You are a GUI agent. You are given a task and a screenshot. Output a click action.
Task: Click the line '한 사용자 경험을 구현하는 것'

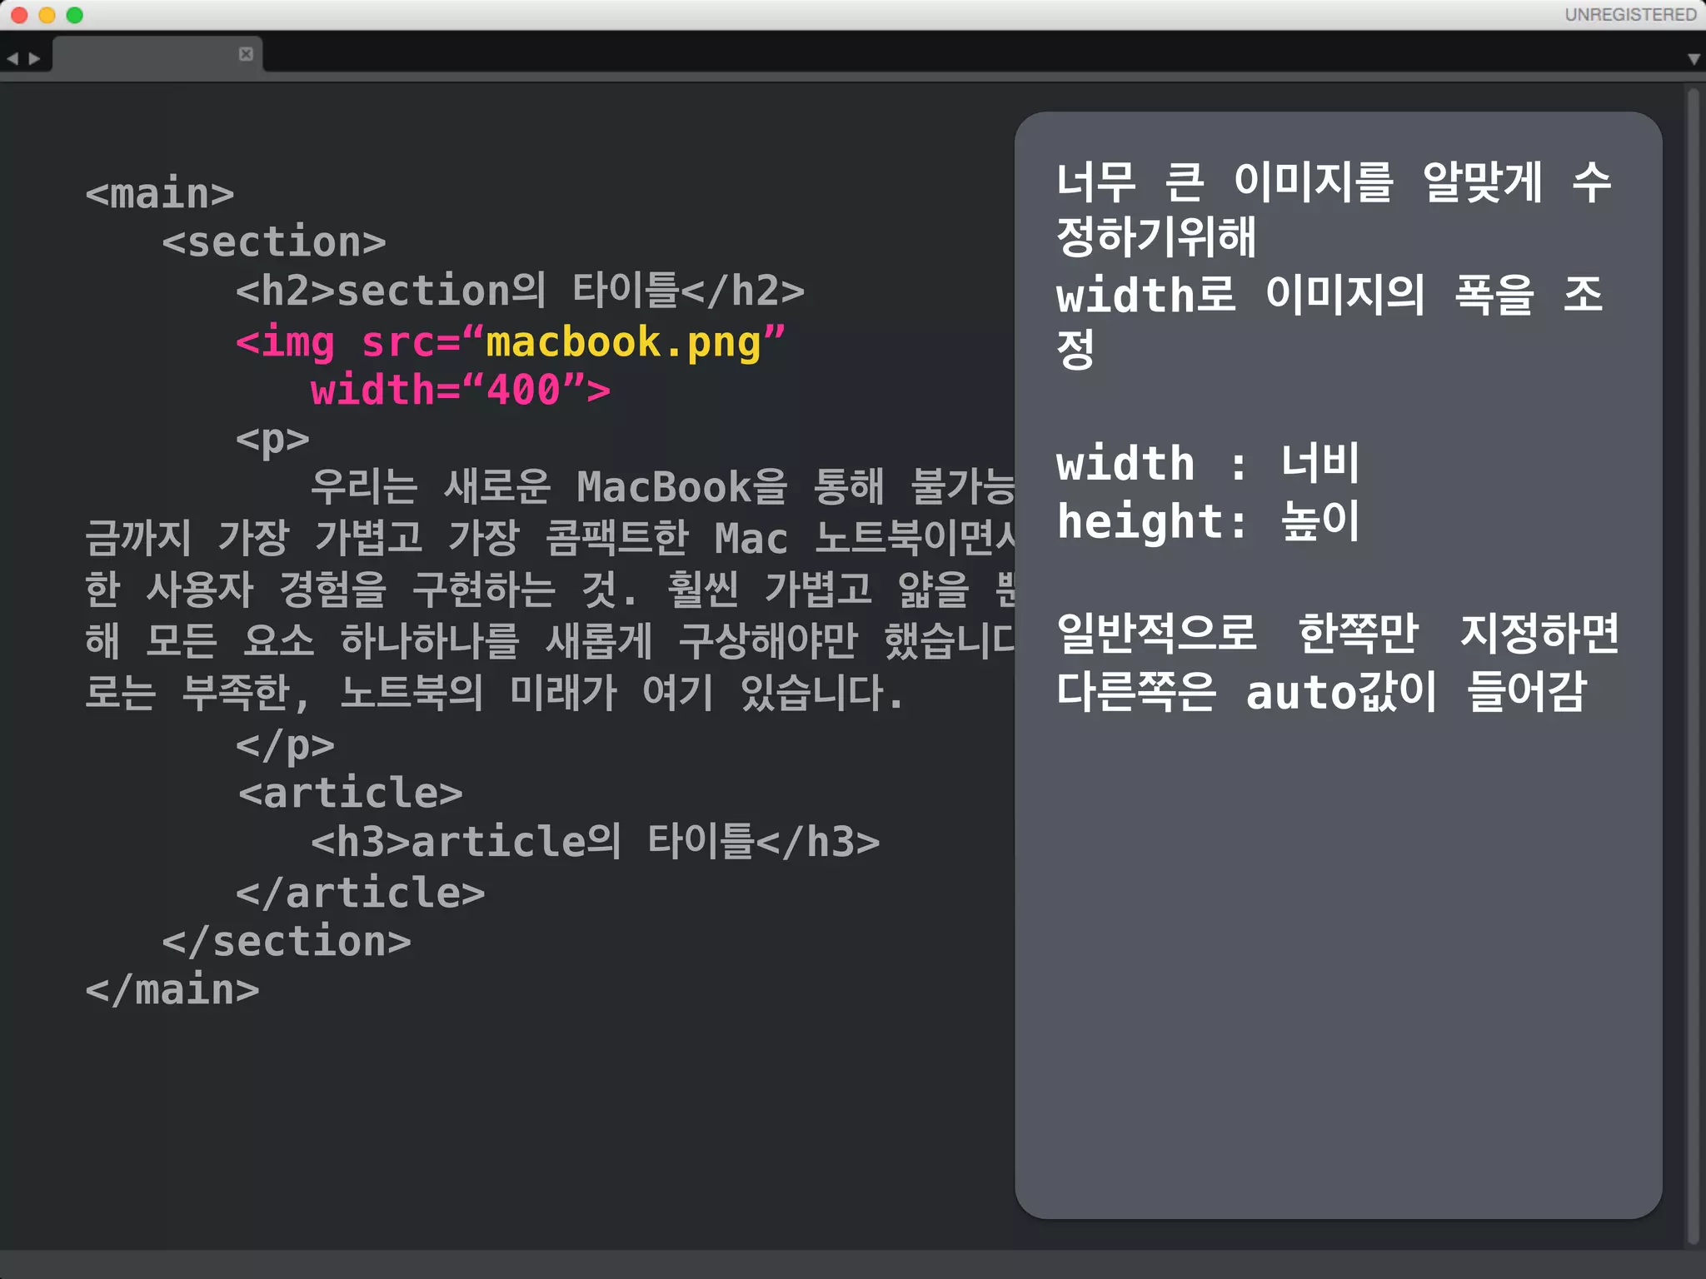550,590
